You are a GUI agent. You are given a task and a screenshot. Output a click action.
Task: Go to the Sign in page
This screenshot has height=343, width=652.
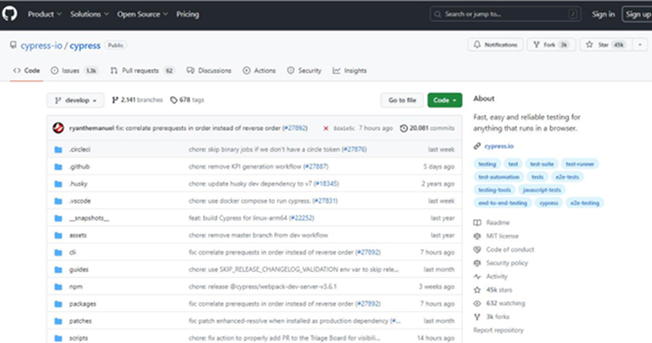604,15
